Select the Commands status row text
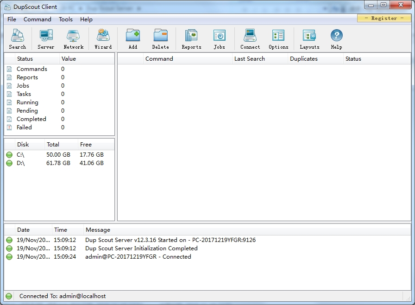This screenshot has height=305, width=415. point(32,69)
